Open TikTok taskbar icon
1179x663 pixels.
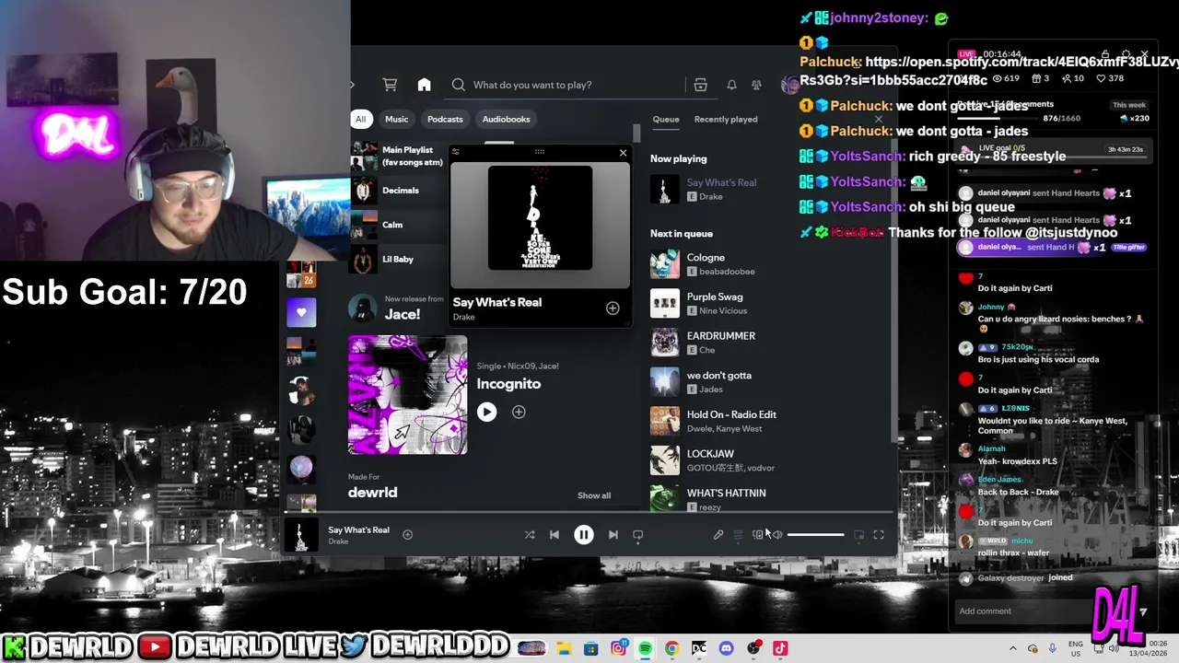pyautogui.click(x=780, y=648)
